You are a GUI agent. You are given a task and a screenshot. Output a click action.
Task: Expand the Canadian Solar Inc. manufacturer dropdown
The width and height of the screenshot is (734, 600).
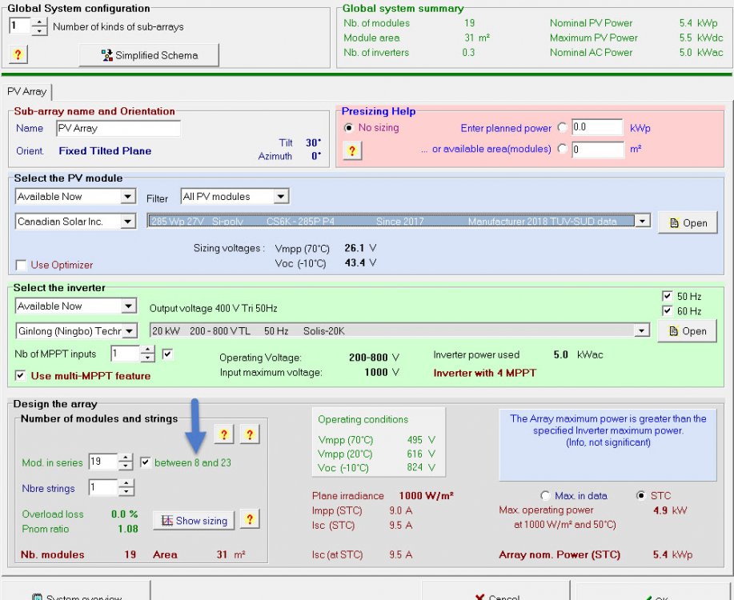pos(128,222)
